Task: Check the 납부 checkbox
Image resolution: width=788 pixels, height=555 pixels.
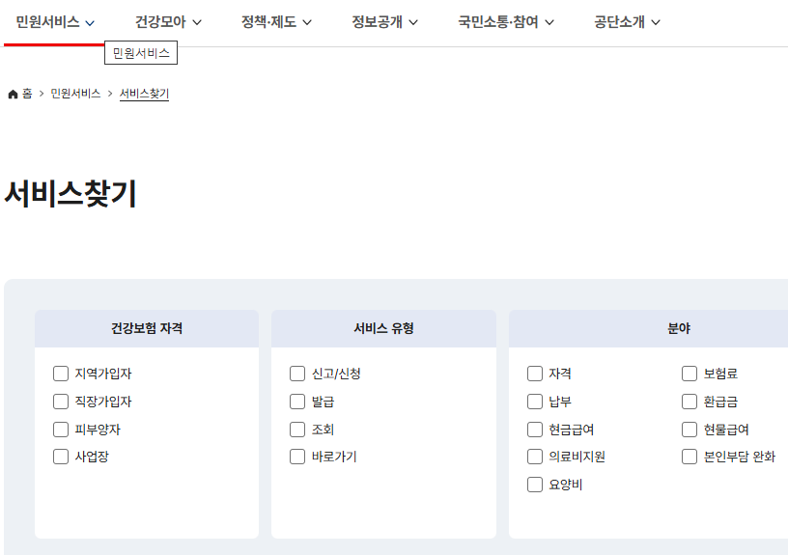Action: 535,402
